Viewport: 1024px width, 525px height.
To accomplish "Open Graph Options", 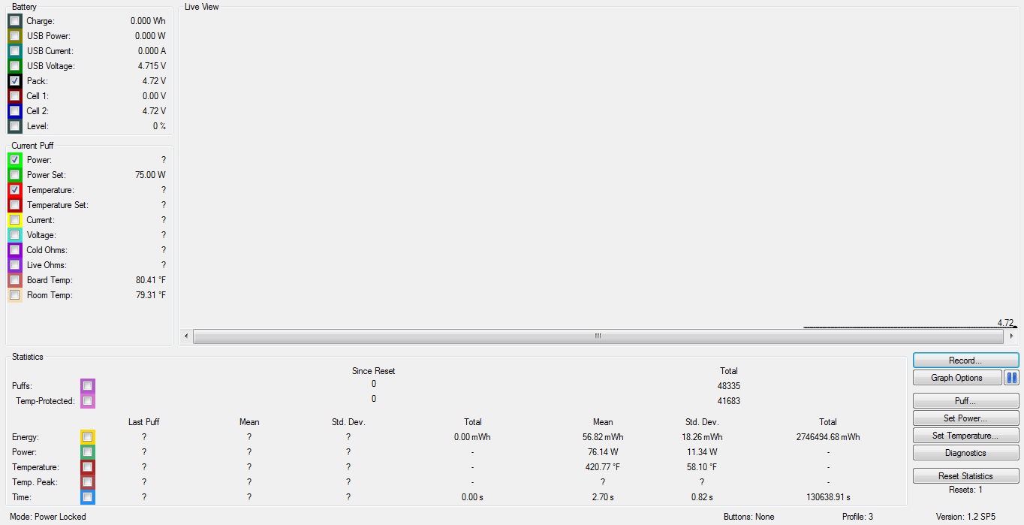I will pos(956,378).
